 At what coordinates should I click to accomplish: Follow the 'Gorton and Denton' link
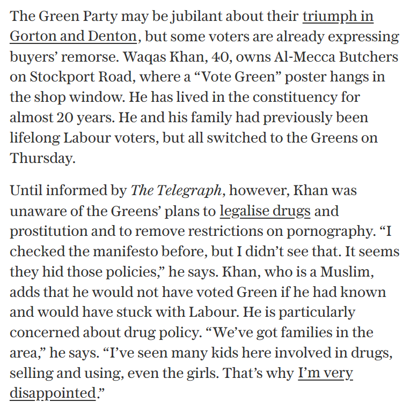[x=73, y=36]
